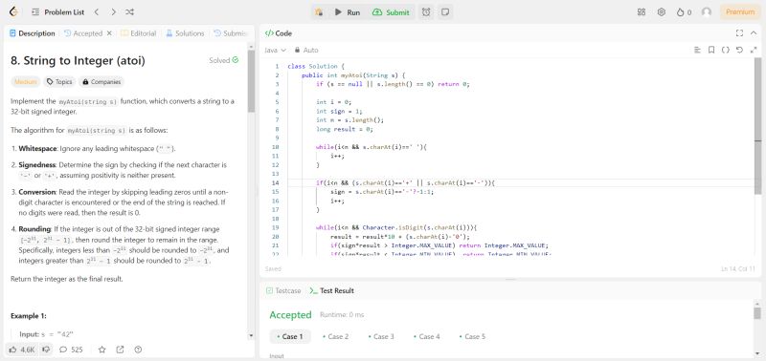
Task: Maximize the Code panel icon
Action: coord(739,33)
